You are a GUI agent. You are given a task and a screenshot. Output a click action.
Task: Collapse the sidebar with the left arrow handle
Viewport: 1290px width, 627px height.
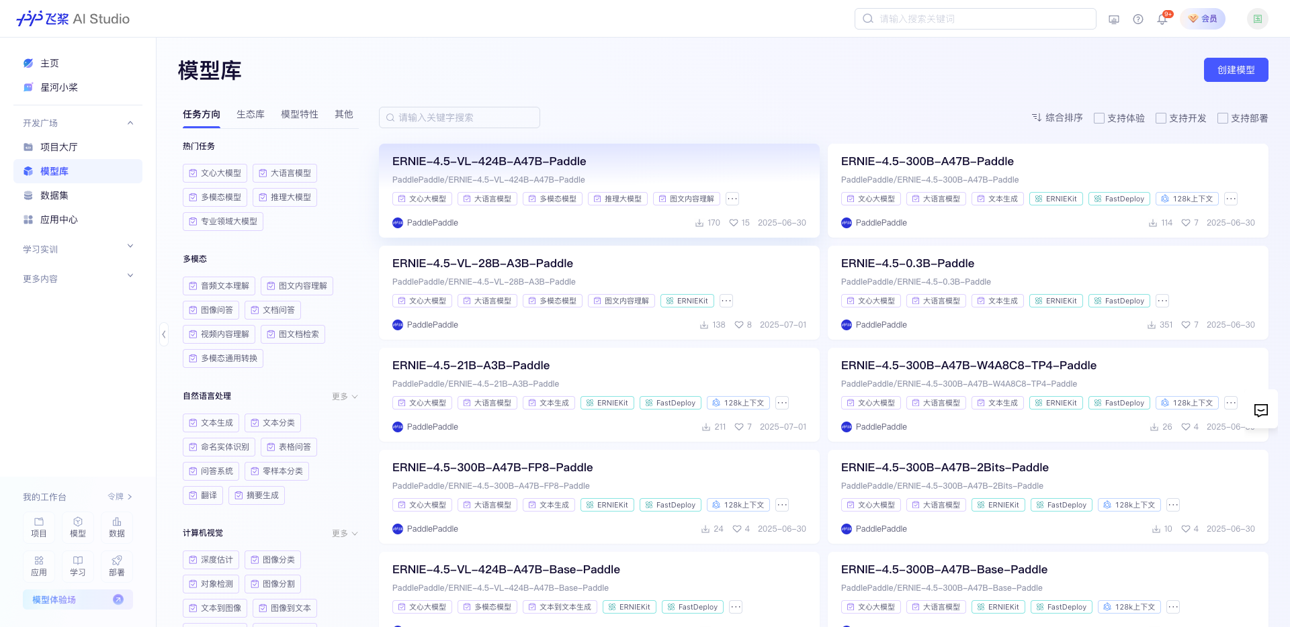pos(163,334)
